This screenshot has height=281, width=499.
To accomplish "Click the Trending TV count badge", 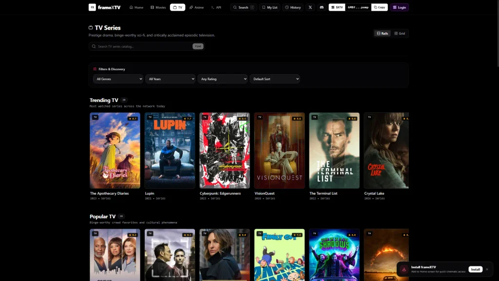I will pyautogui.click(x=124, y=100).
